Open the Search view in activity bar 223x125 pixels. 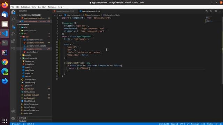tap(13, 19)
